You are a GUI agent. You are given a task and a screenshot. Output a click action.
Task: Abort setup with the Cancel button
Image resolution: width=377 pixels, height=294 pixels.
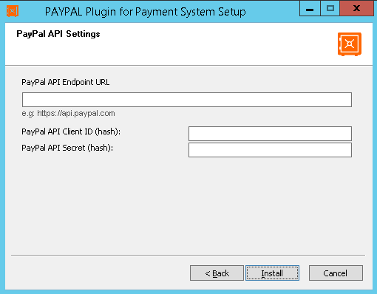pos(336,273)
